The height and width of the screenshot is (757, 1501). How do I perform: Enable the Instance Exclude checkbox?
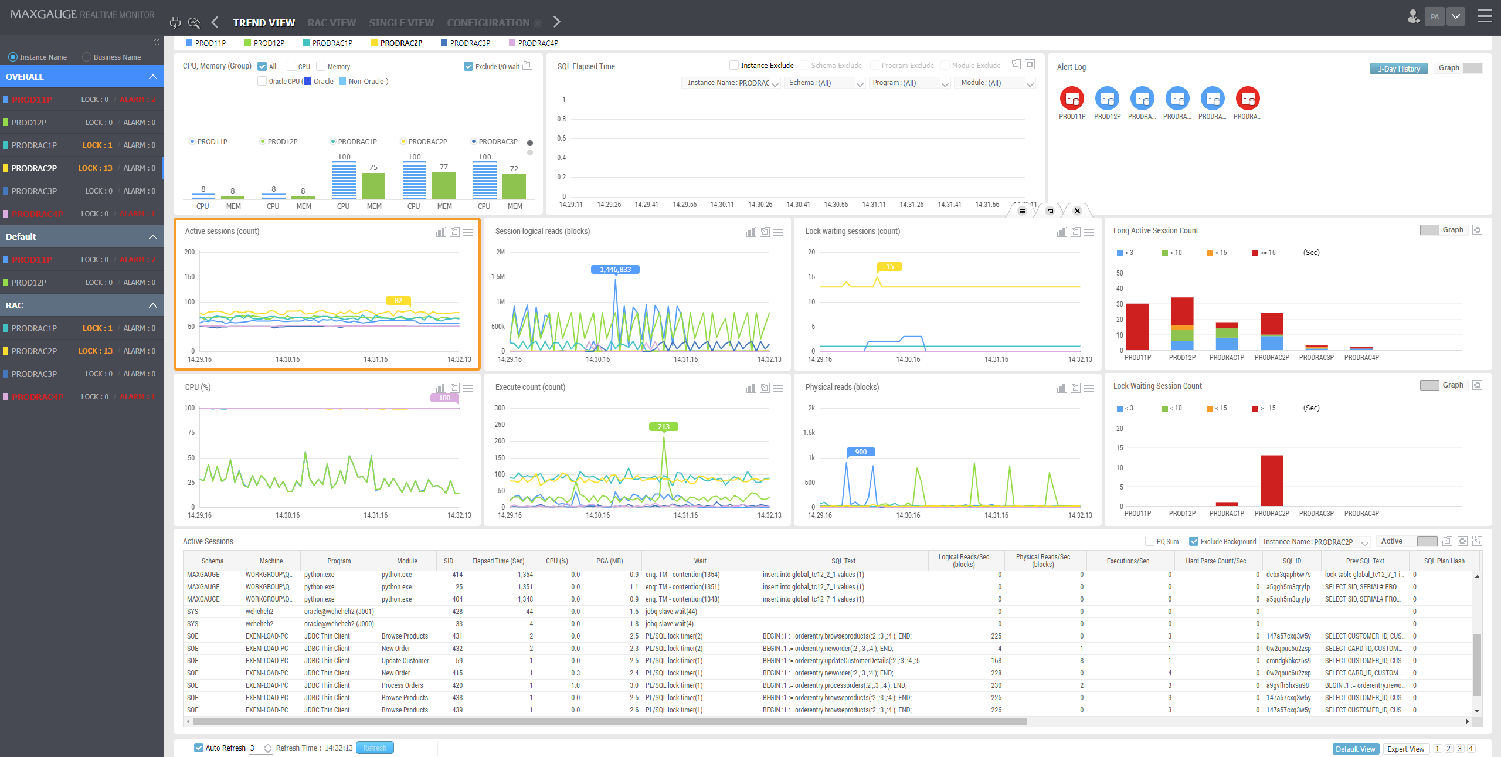coord(733,65)
